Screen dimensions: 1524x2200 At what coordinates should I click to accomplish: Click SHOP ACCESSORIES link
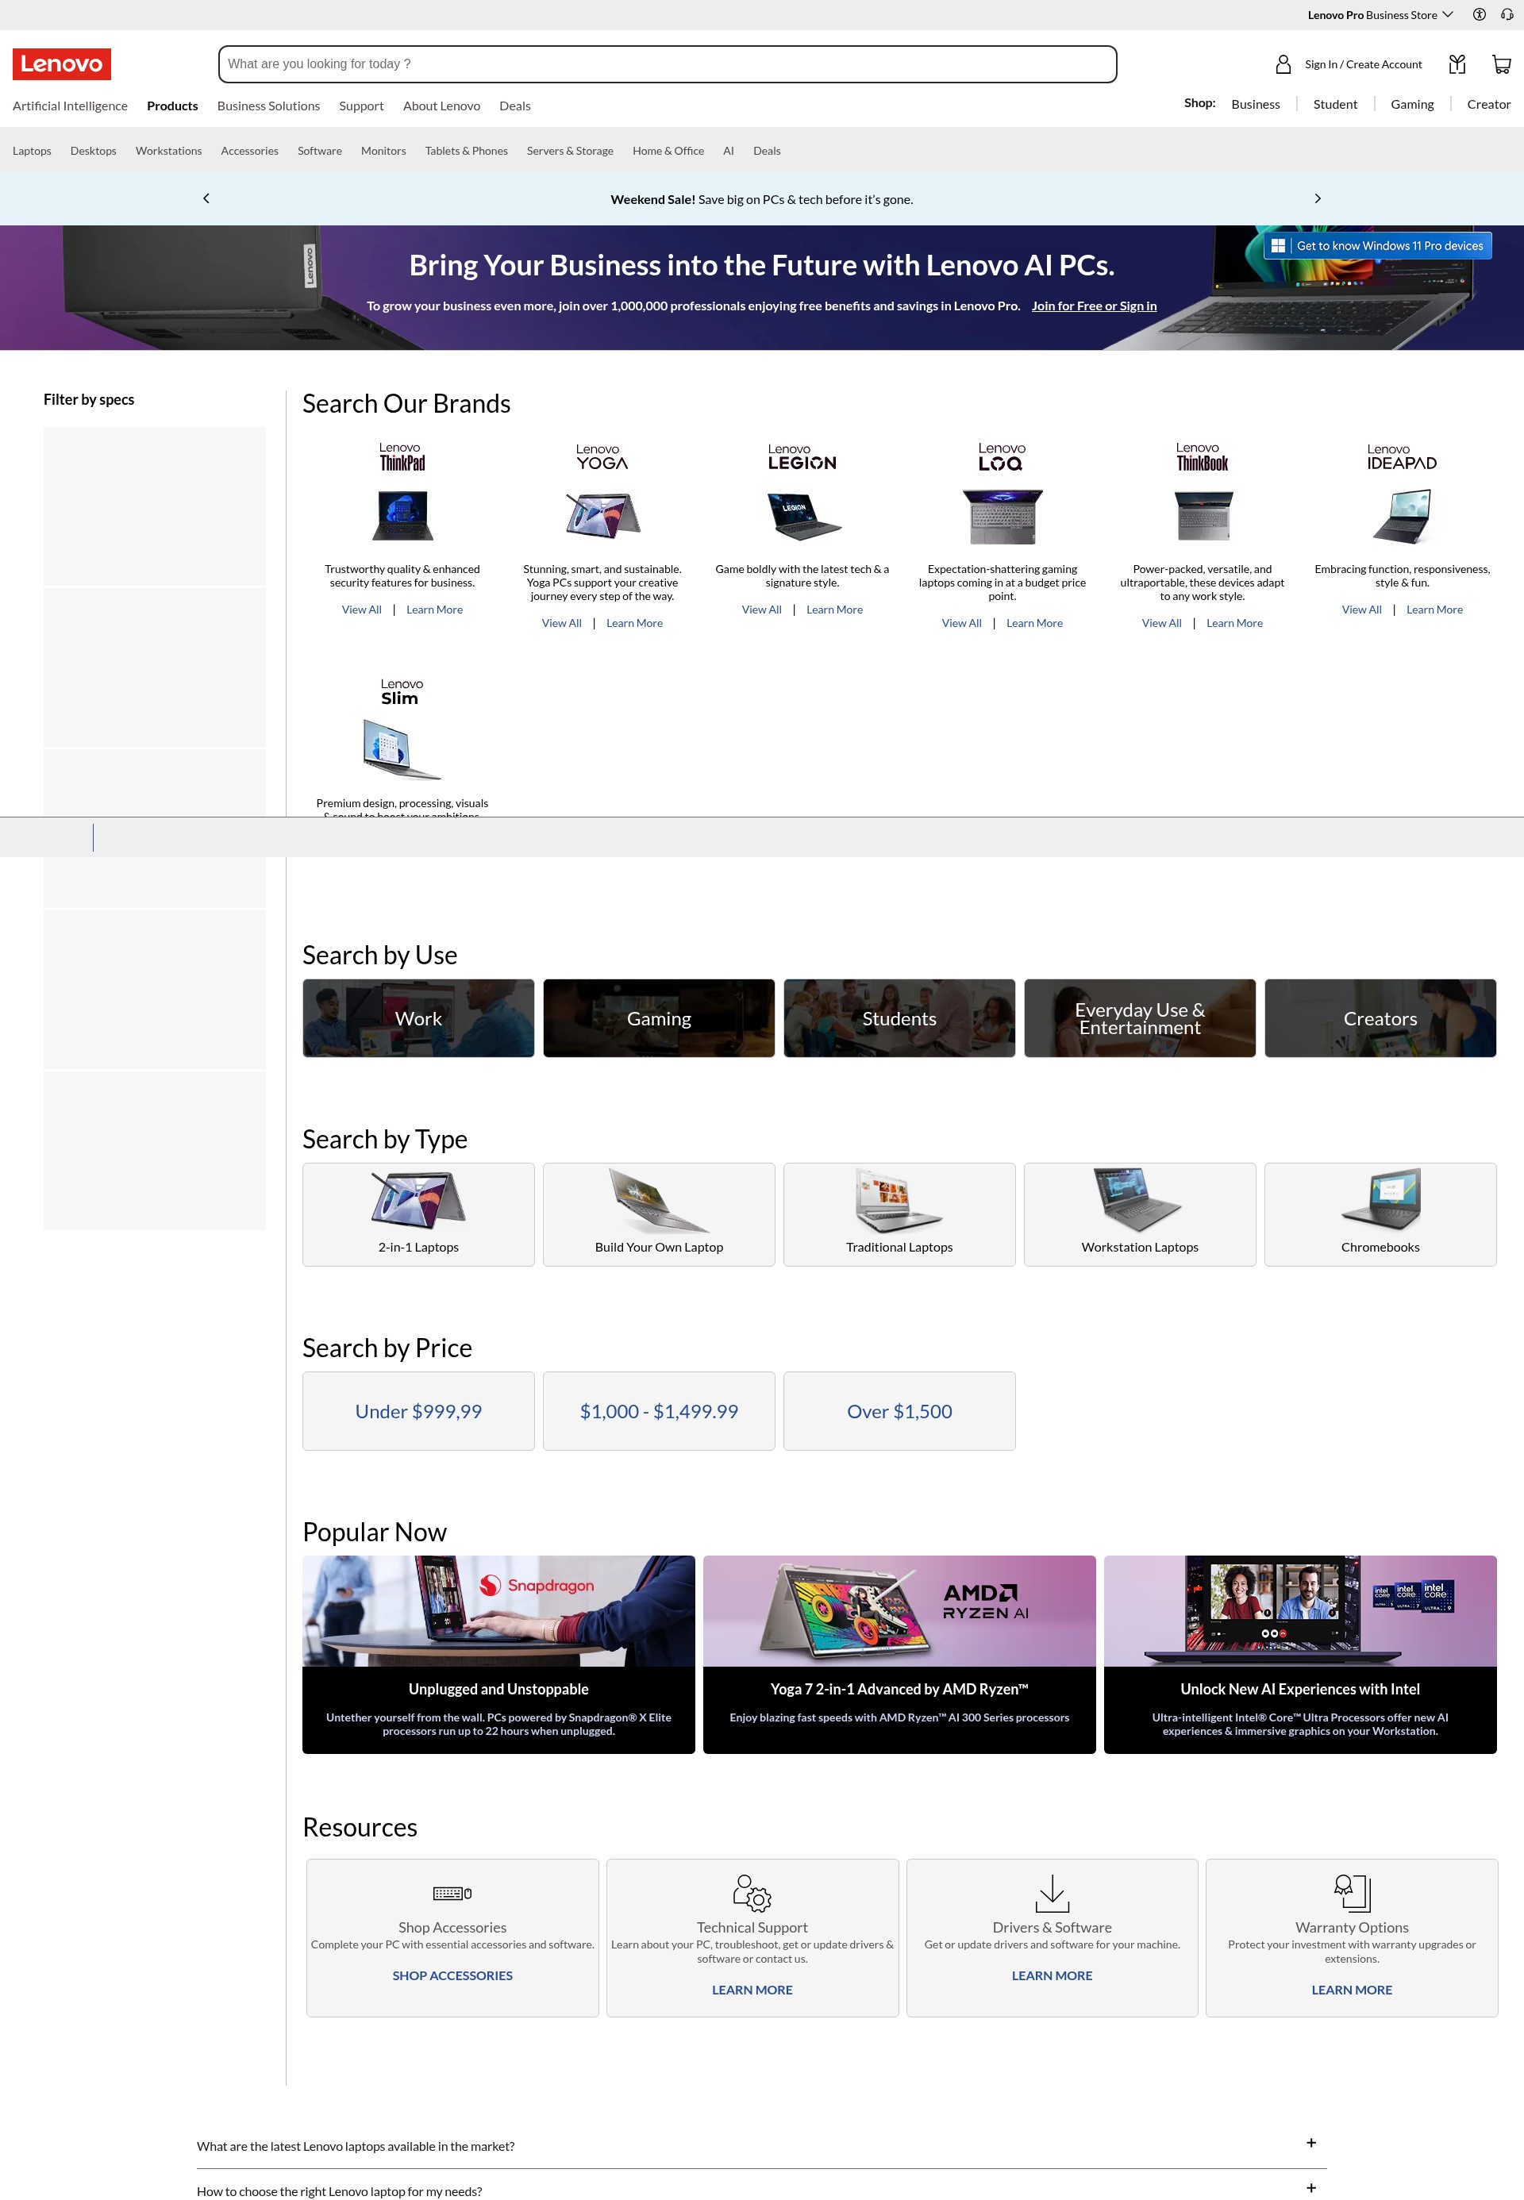point(452,1975)
